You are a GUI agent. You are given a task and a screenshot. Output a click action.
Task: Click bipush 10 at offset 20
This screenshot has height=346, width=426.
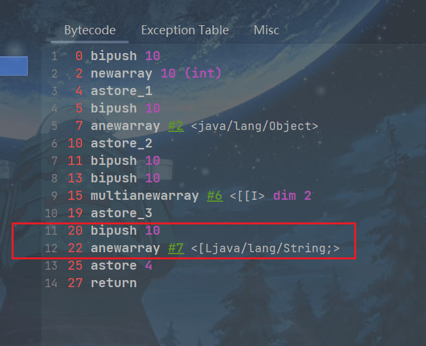125,231
